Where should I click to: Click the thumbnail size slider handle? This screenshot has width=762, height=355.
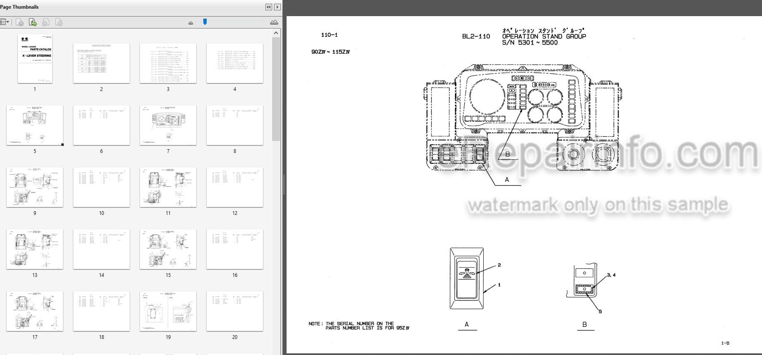click(x=205, y=21)
